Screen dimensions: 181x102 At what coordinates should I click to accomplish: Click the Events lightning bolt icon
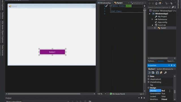click(161, 73)
